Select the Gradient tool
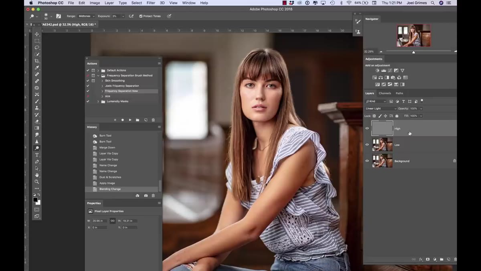The width and height of the screenshot is (481, 271). pyautogui.click(x=37, y=128)
